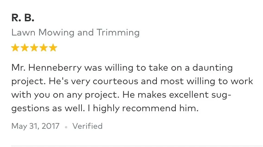Select the fifth and last rating star
This screenshot has width=263, height=147.
(53, 48)
